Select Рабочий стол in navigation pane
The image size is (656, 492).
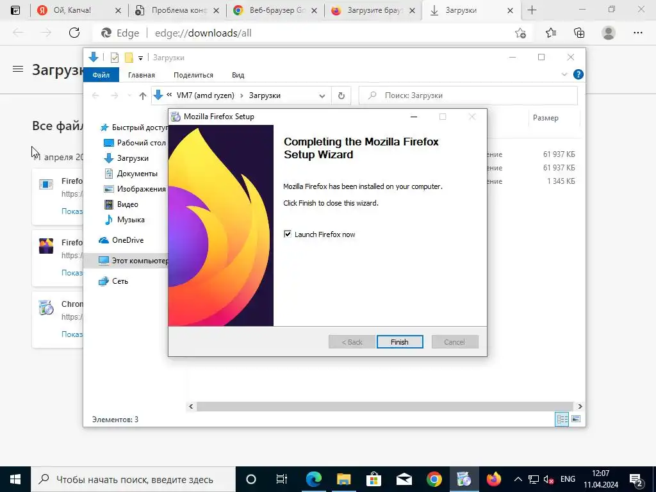[135, 143]
